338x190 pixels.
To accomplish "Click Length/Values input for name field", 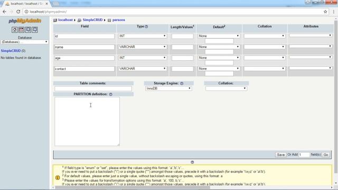I will [183, 47].
